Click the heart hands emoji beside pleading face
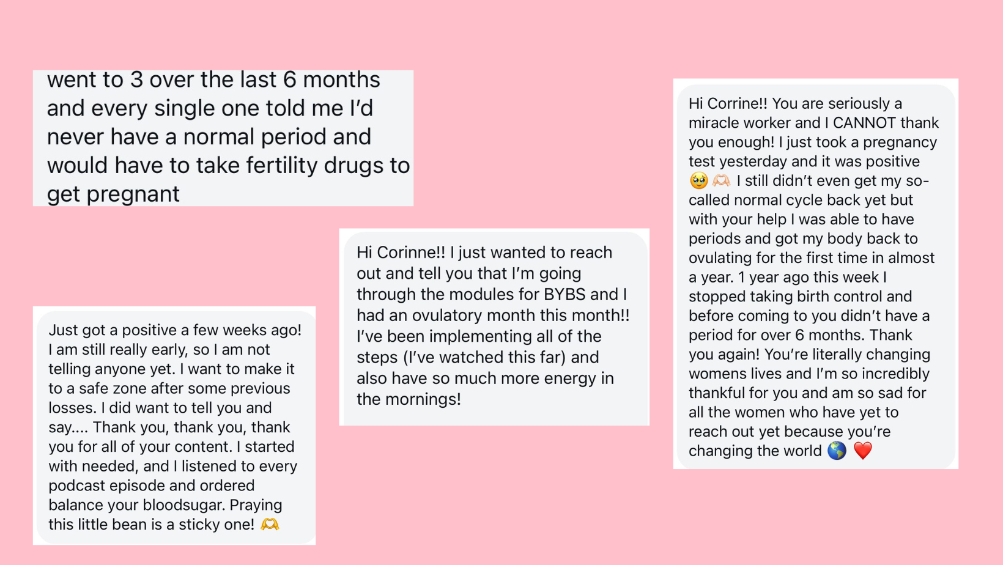1003x565 pixels. pyautogui.click(x=722, y=181)
